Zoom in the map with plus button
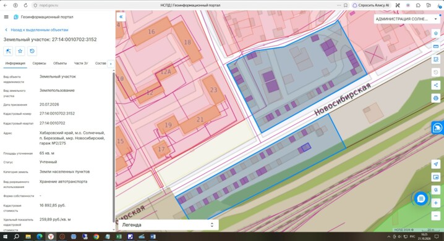Viewport: 444px width, 241px height. [436, 203]
